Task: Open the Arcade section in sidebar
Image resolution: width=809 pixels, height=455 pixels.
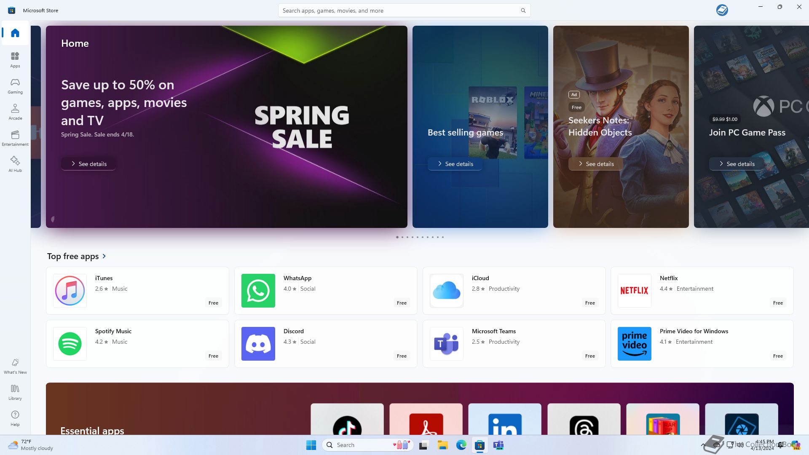Action: tap(15, 112)
